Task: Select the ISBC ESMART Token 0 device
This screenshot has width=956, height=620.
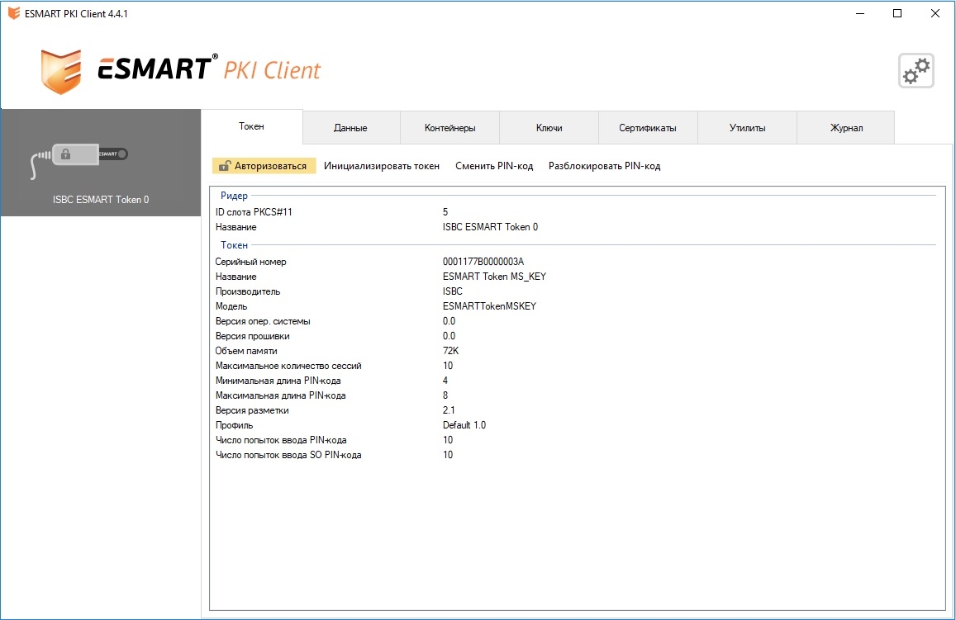Action: [101, 163]
